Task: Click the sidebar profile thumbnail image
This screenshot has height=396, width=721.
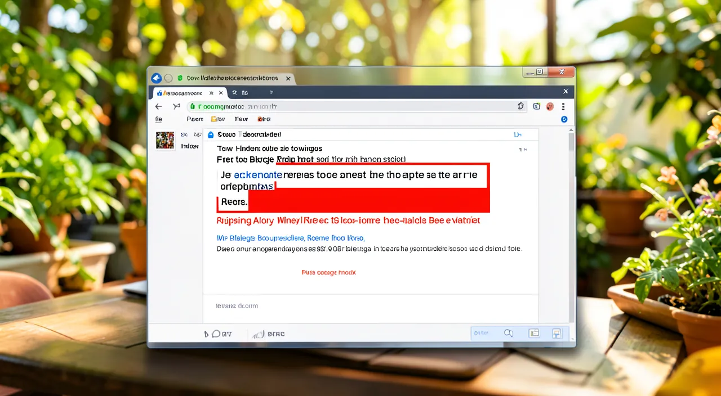Action: click(165, 140)
